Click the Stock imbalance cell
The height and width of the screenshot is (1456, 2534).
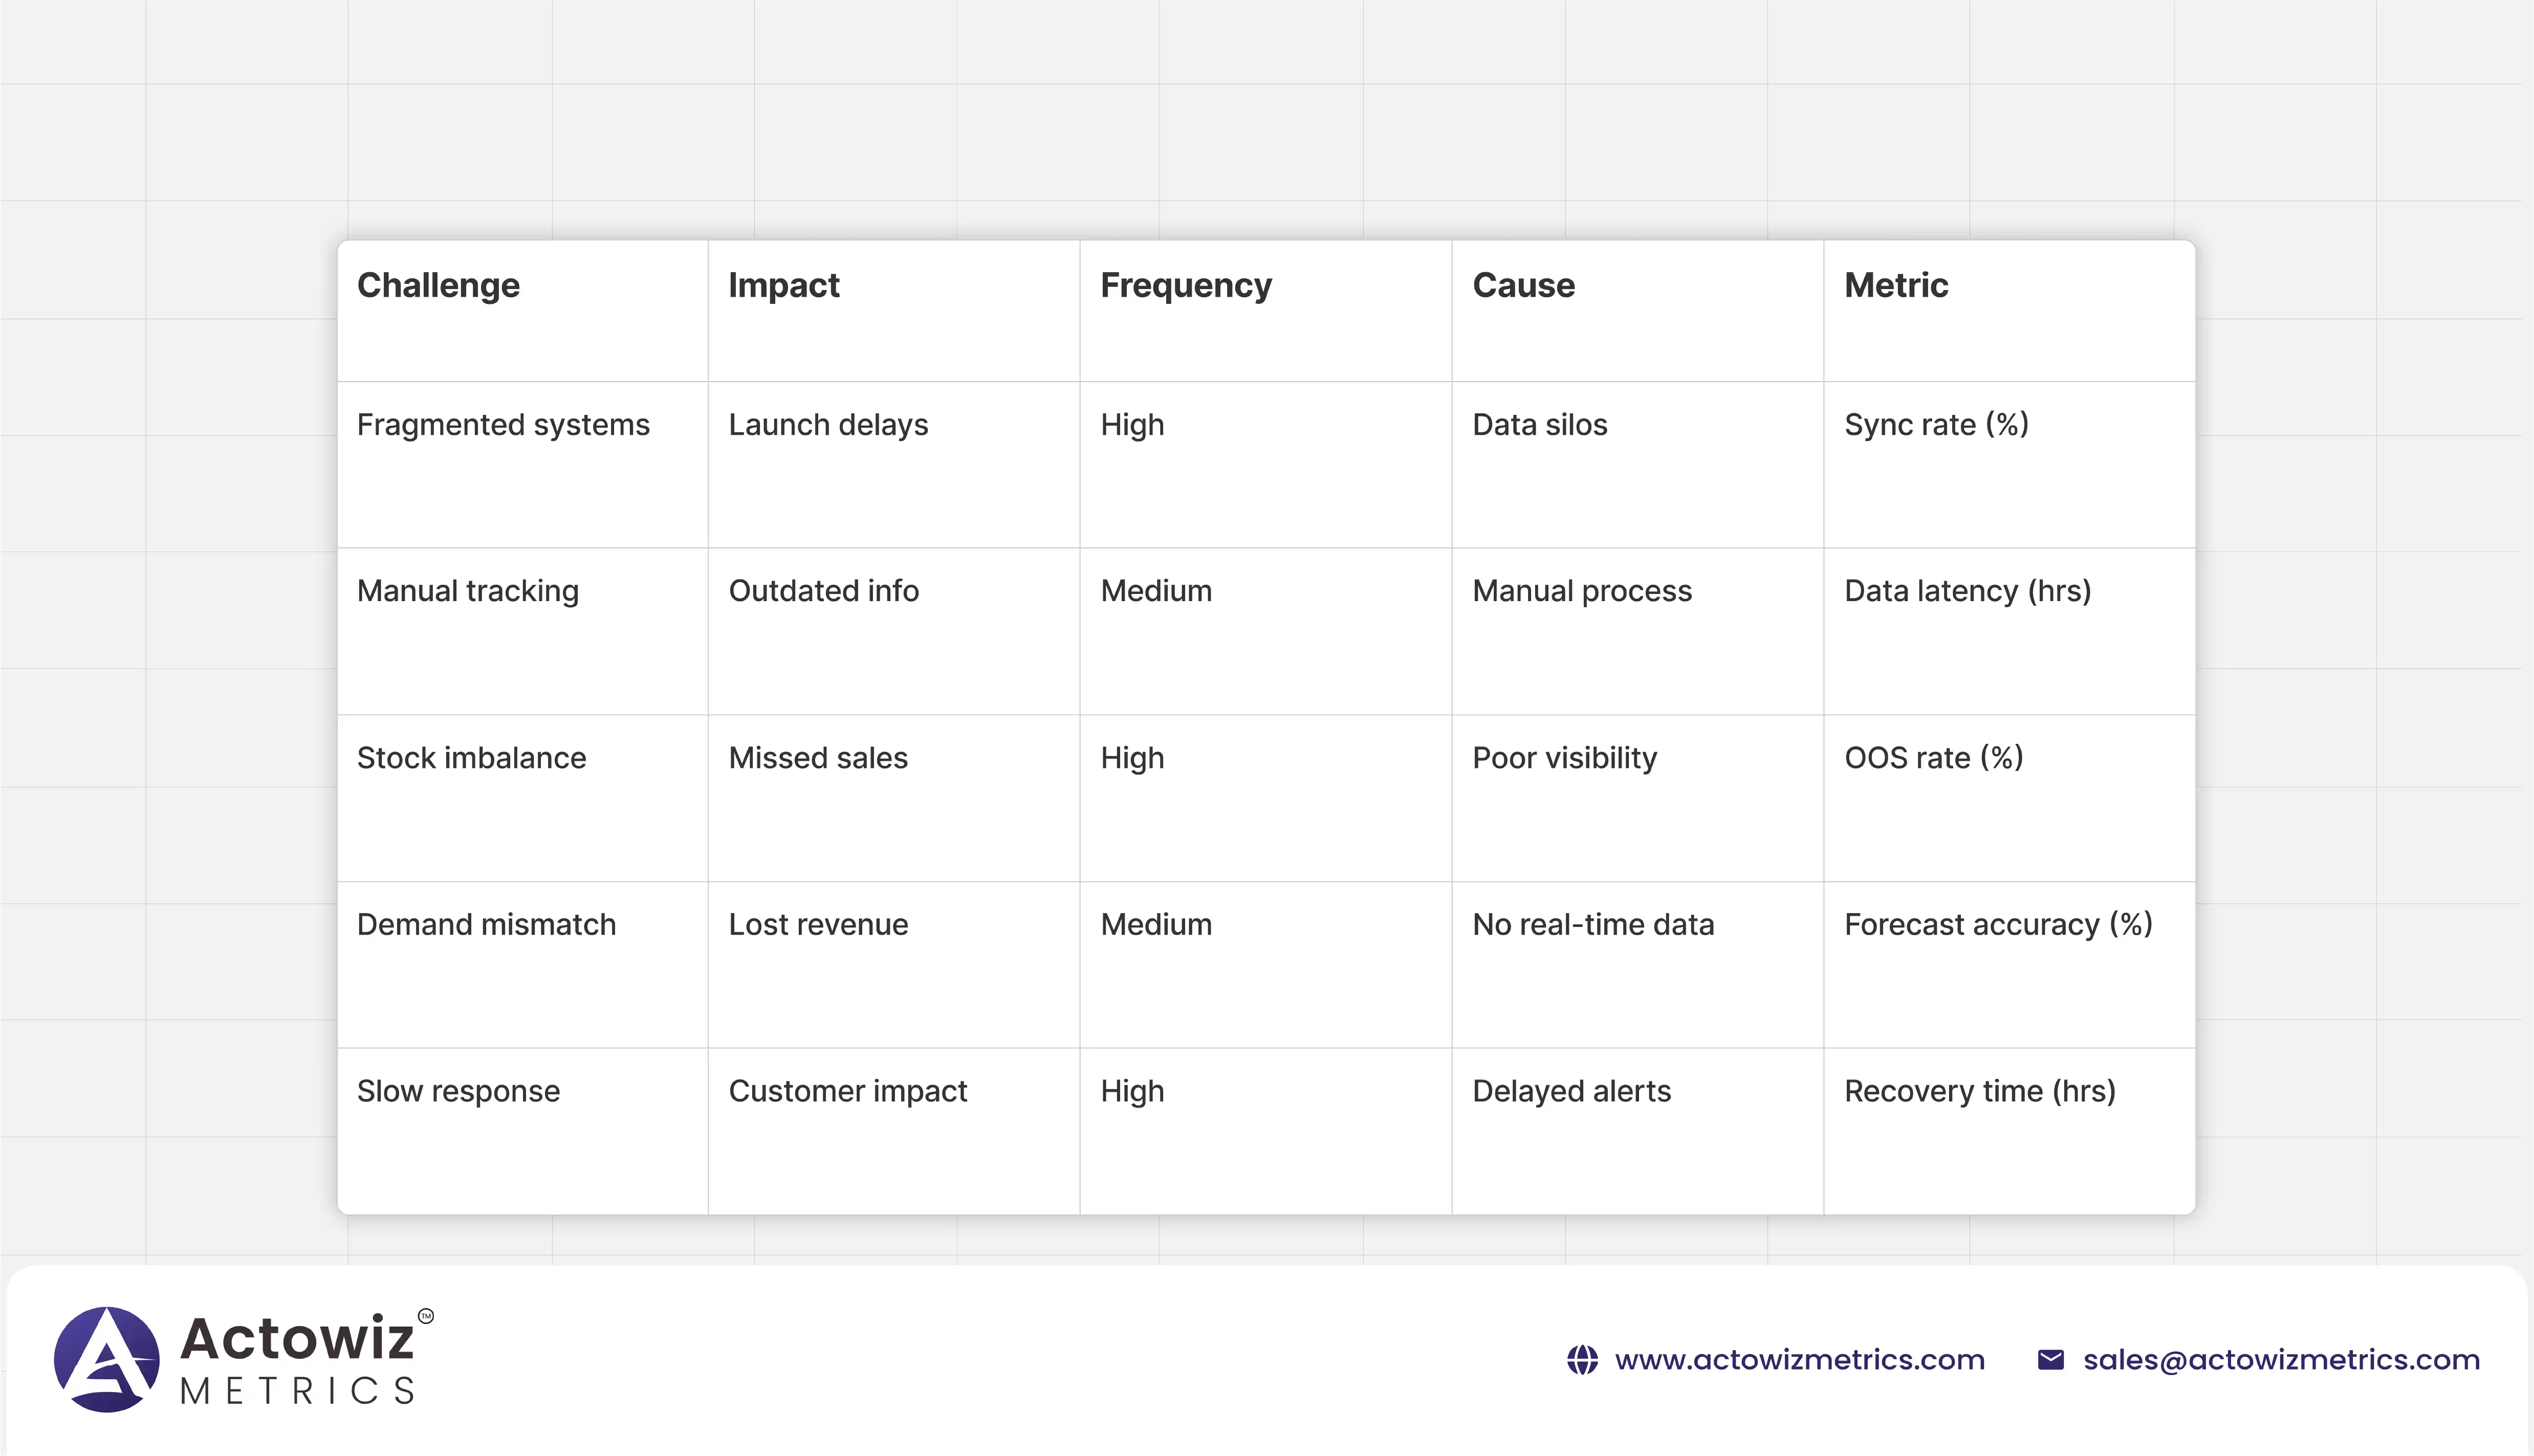(x=471, y=758)
